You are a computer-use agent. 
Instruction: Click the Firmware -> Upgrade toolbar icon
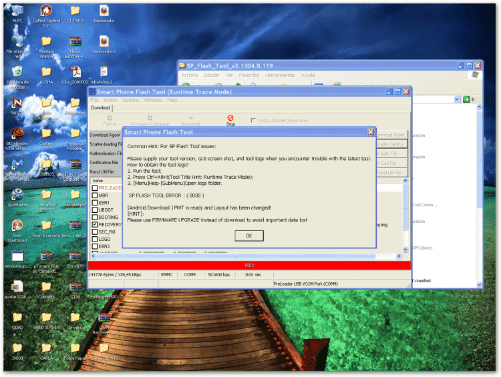[x=150, y=121]
